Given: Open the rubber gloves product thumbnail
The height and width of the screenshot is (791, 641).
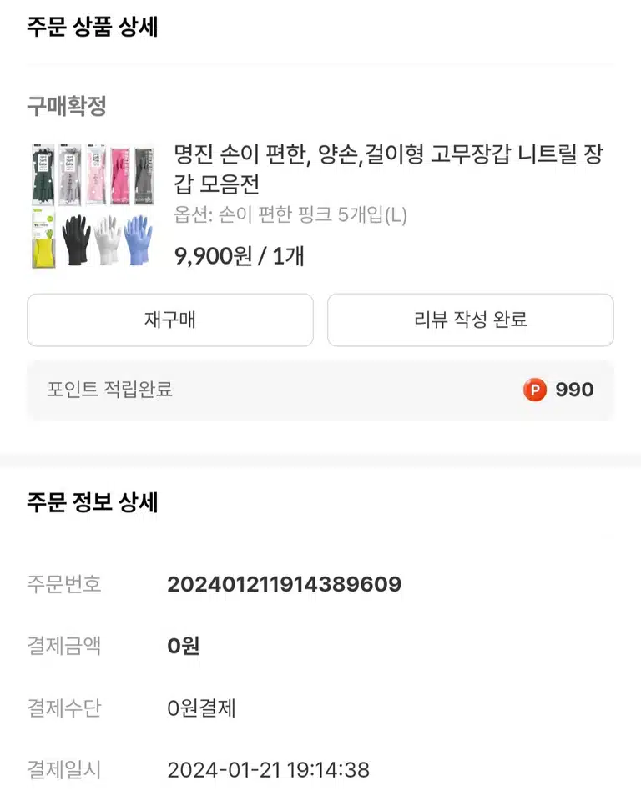Looking at the screenshot, I should pos(93,205).
